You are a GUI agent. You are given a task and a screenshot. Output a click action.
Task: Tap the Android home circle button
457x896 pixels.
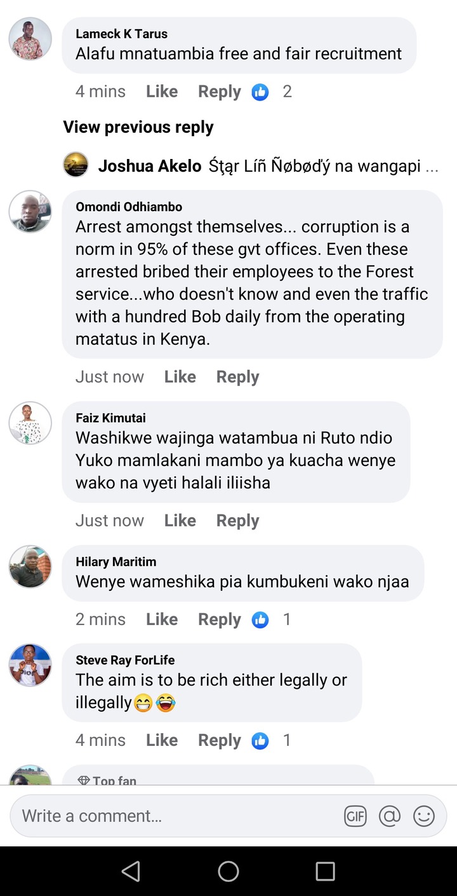pos(228,871)
